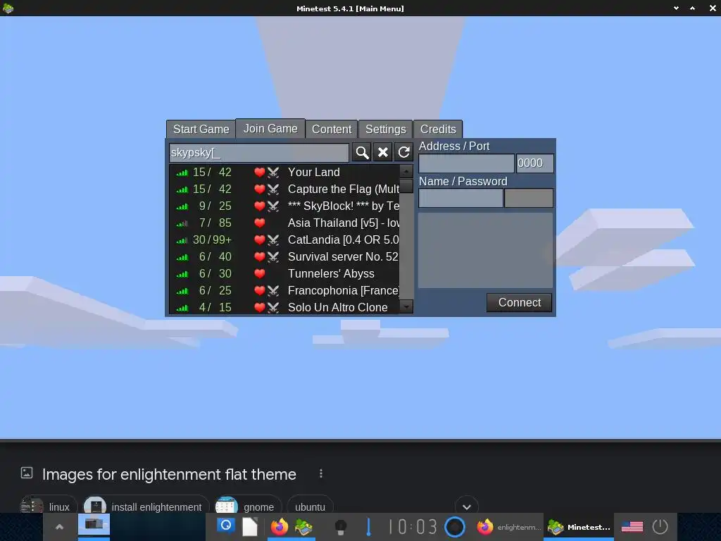This screenshot has height=541, width=721.
Task: Click the server list scrollbar thumb
Action: (406, 186)
